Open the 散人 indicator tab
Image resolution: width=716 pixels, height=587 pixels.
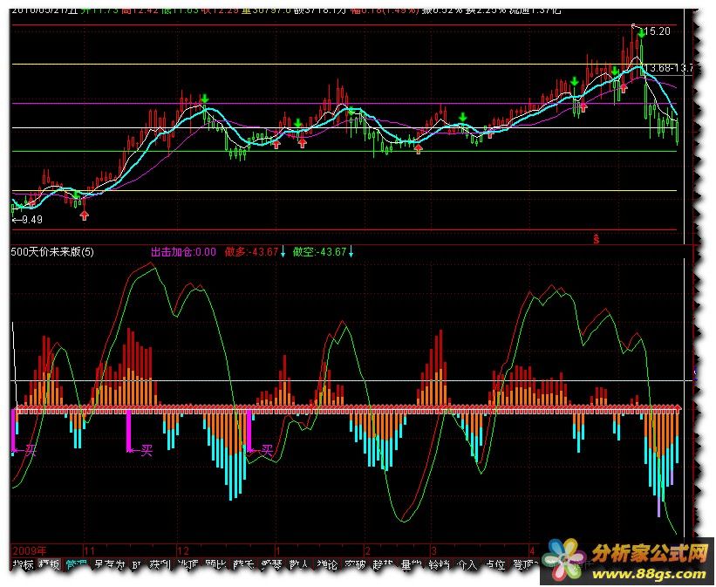pyautogui.click(x=300, y=565)
